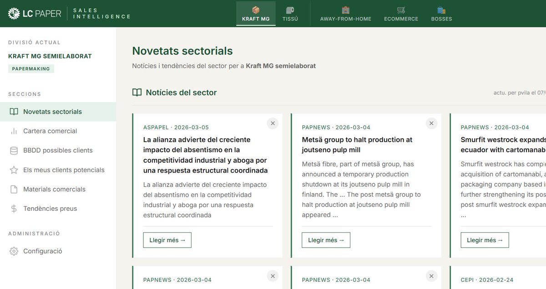Click Llegir més on the ASPAPEL card
The width and height of the screenshot is (546, 289).
pos(167,240)
